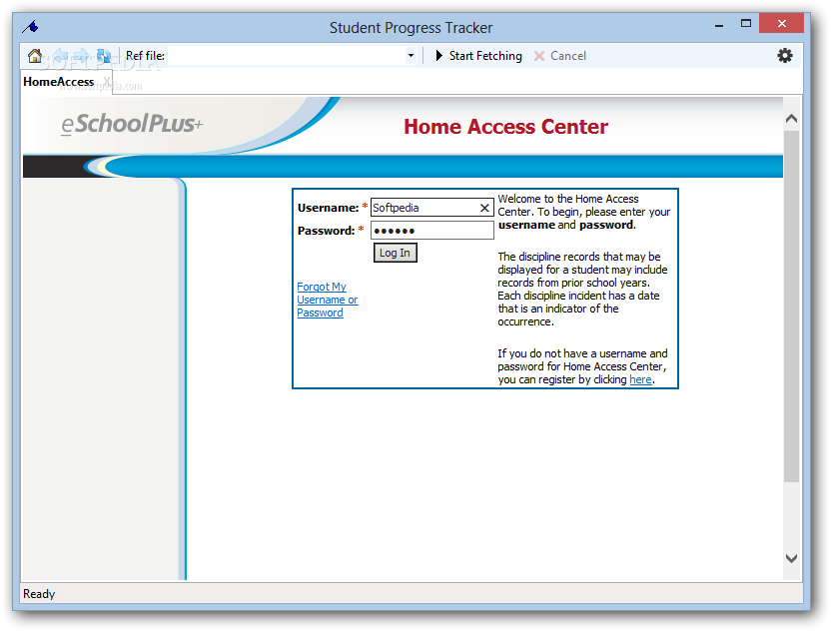Go to the Home page icon

click(35, 56)
